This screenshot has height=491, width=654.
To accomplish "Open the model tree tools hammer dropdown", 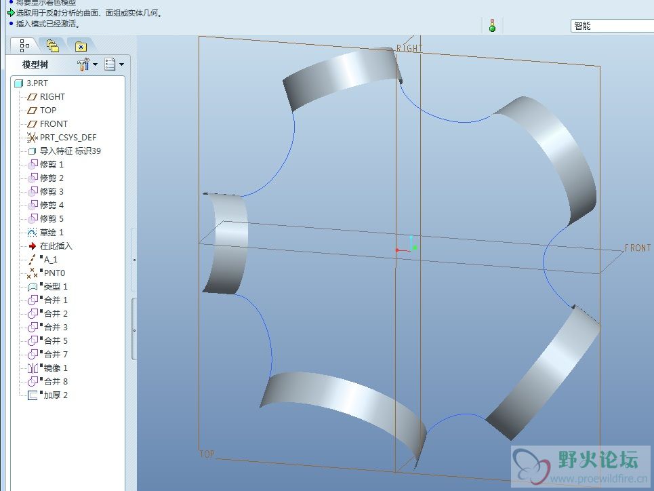I will [87, 64].
